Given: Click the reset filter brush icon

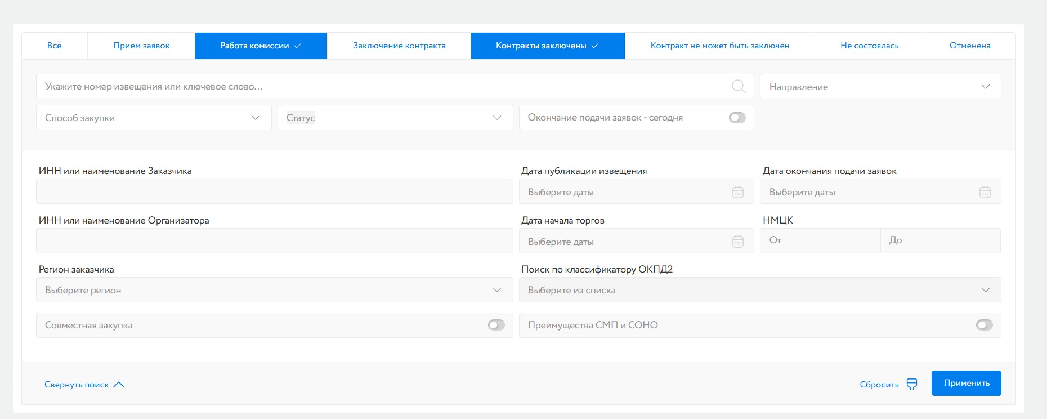Looking at the screenshot, I should click(x=912, y=384).
